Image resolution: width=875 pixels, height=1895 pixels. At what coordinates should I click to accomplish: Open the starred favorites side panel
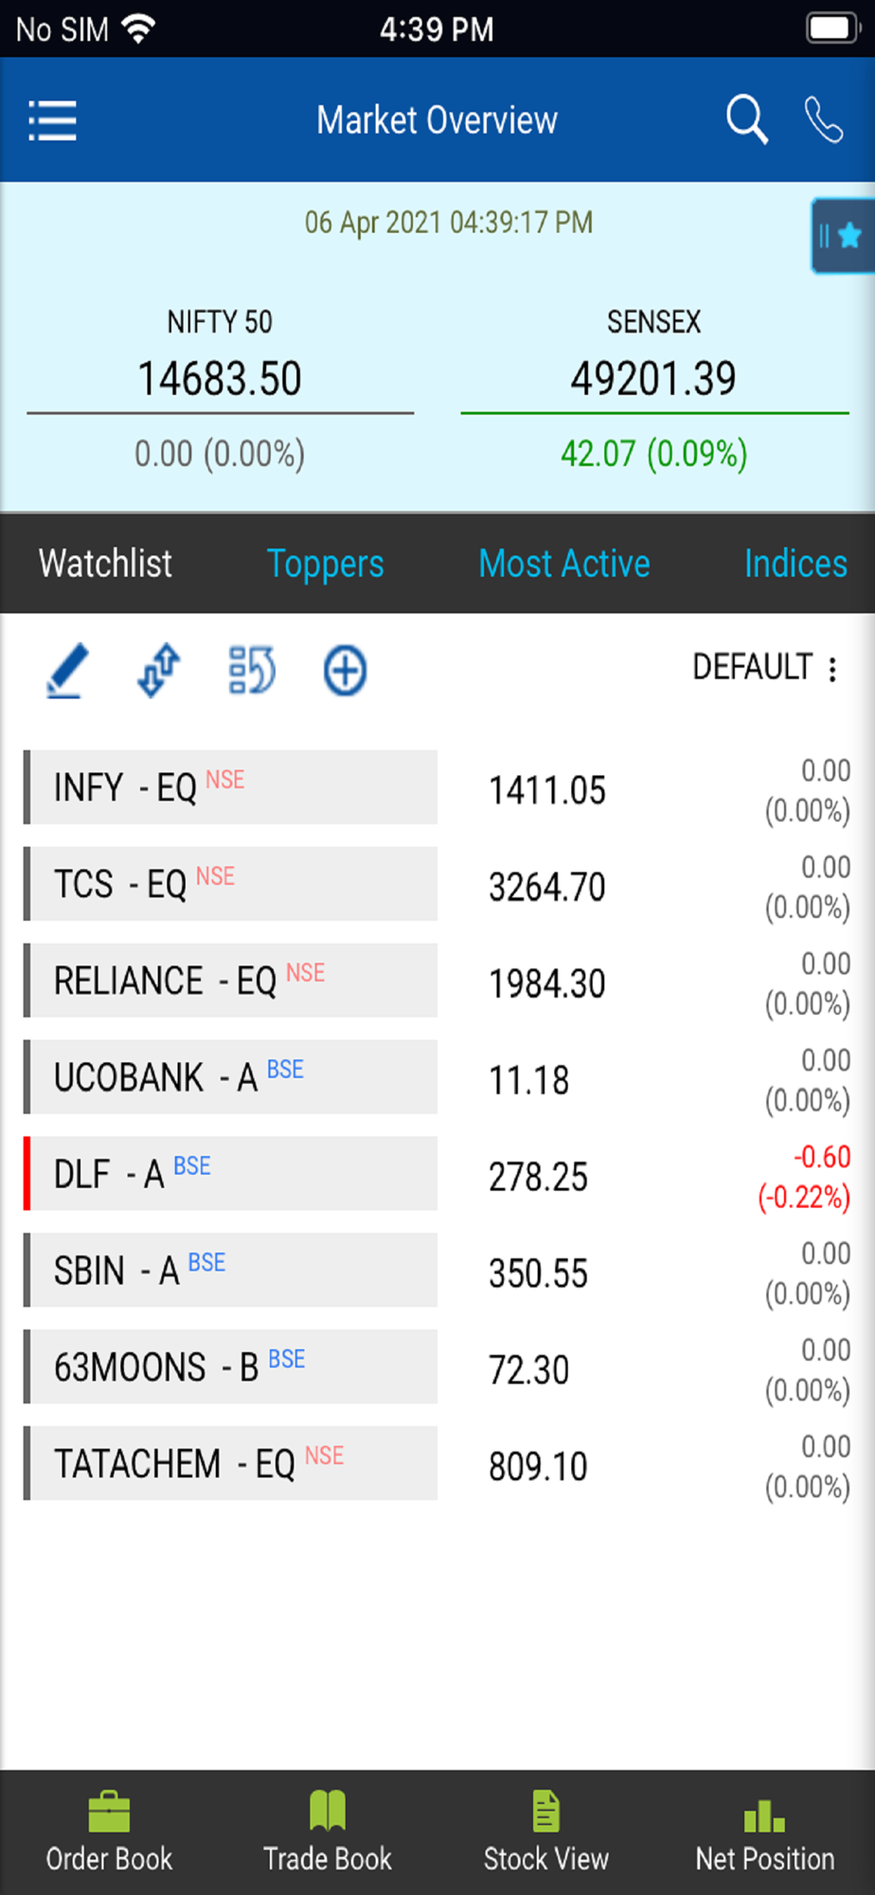[842, 236]
